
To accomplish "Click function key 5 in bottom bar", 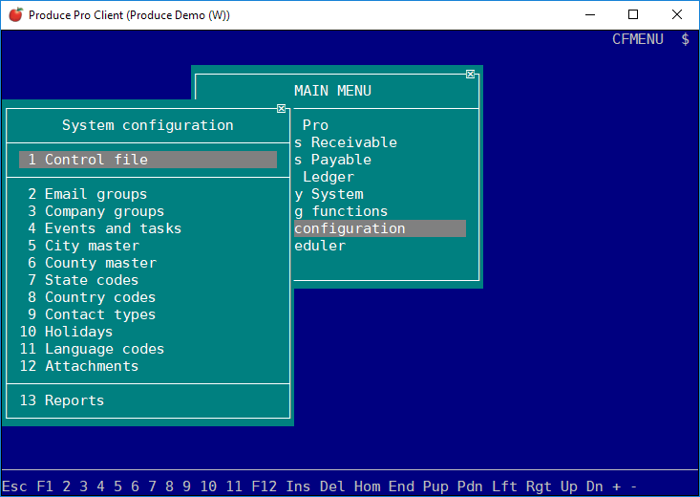I will tap(117, 486).
